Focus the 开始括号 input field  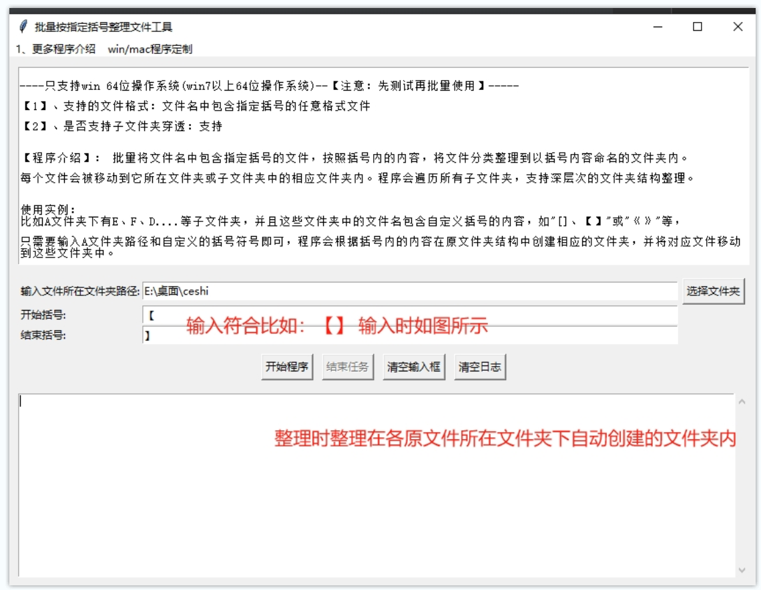(x=410, y=315)
